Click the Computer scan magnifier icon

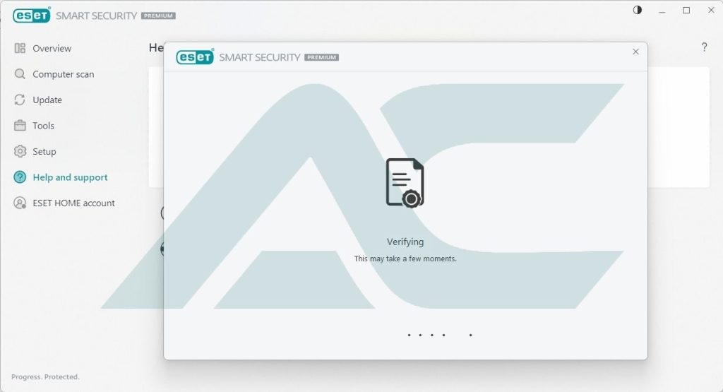point(20,73)
